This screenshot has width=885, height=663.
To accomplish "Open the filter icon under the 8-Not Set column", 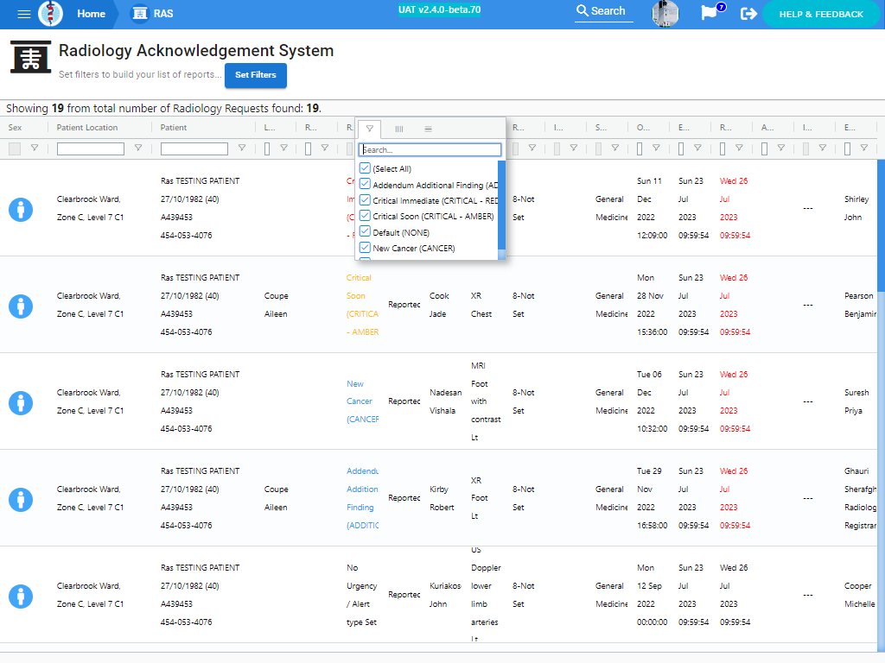I will (532, 148).
